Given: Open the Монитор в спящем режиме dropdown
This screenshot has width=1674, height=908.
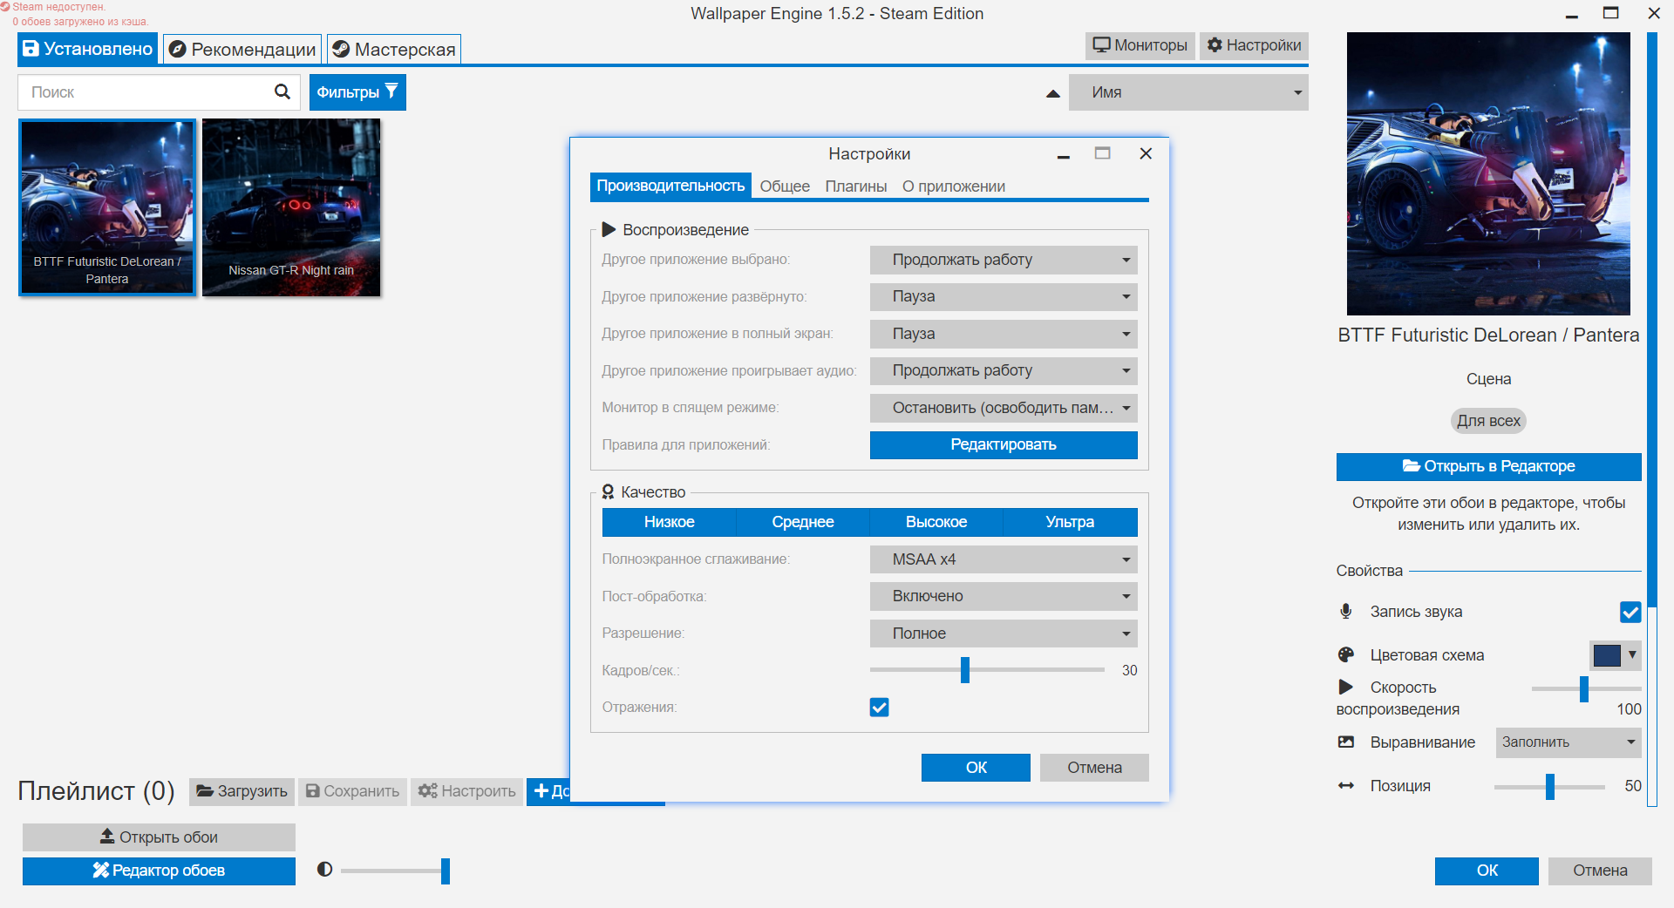Looking at the screenshot, I should [1004, 408].
